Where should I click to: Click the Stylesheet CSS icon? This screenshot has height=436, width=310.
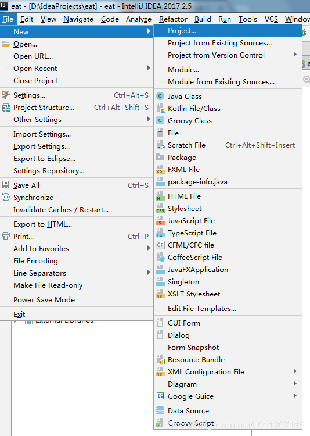[160, 209]
